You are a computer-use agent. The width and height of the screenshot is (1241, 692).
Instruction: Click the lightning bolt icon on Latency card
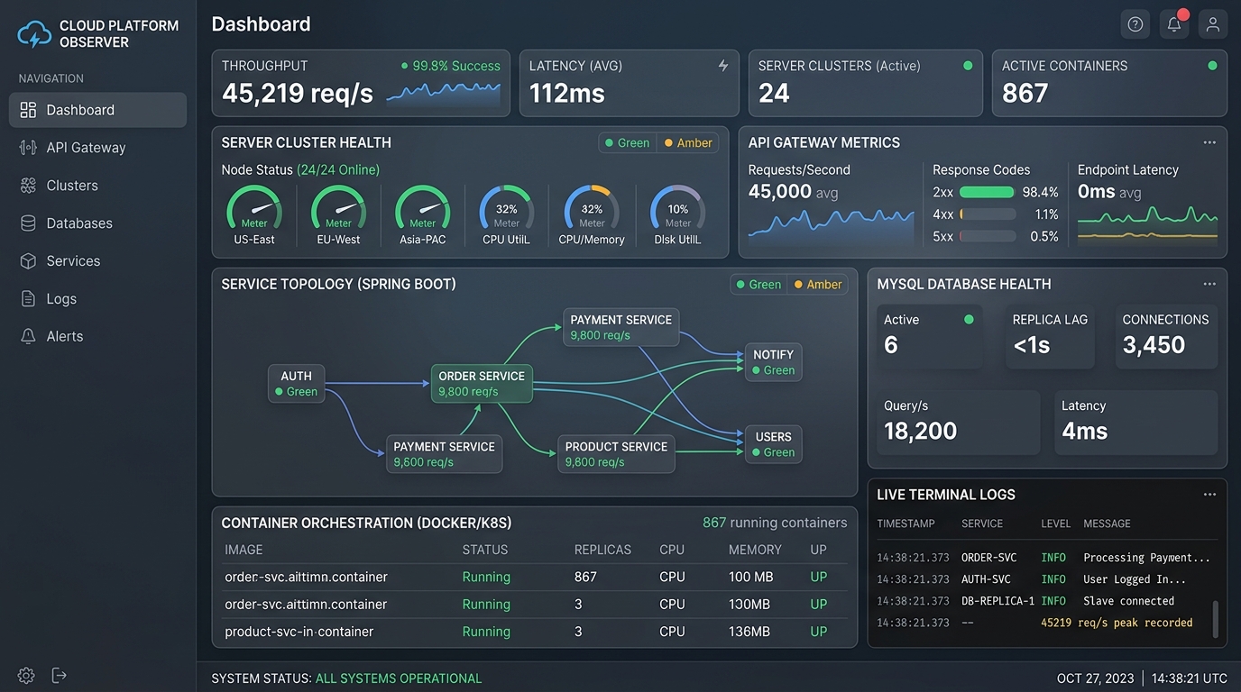point(722,66)
